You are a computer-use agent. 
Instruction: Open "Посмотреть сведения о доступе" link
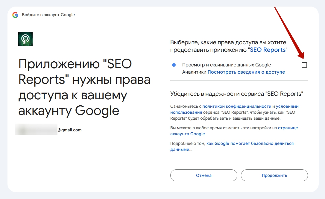coord(246,72)
